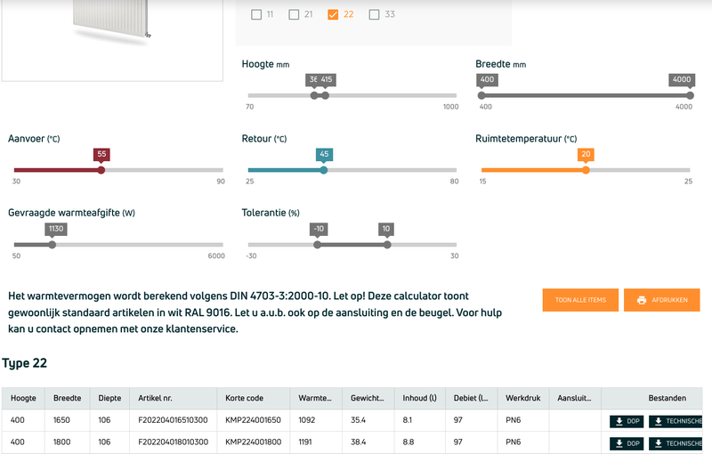Click the heat output value 1092
The height and width of the screenshot is (454, 712).
306,420
